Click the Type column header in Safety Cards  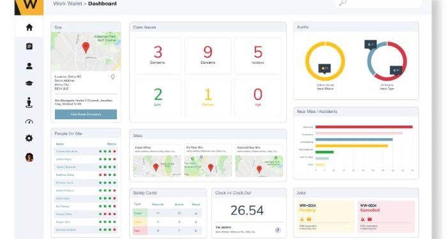(x=137, y=205)
